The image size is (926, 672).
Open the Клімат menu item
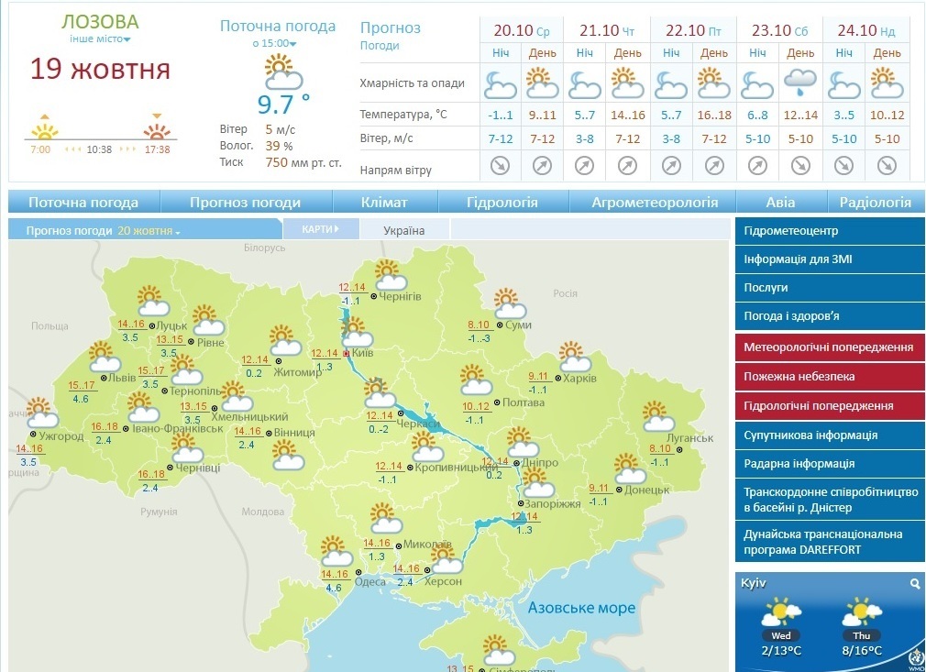pyautogui.click(x=384, y=202)
